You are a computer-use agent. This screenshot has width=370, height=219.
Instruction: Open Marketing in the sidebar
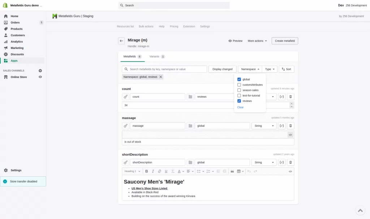[x=17, y=48]
